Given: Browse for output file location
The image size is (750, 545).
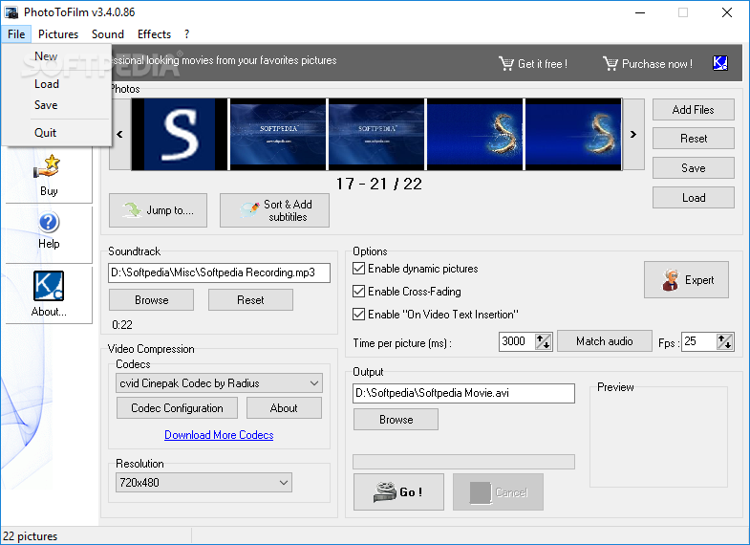Looking at the screenshot, I should click(396, 419).
